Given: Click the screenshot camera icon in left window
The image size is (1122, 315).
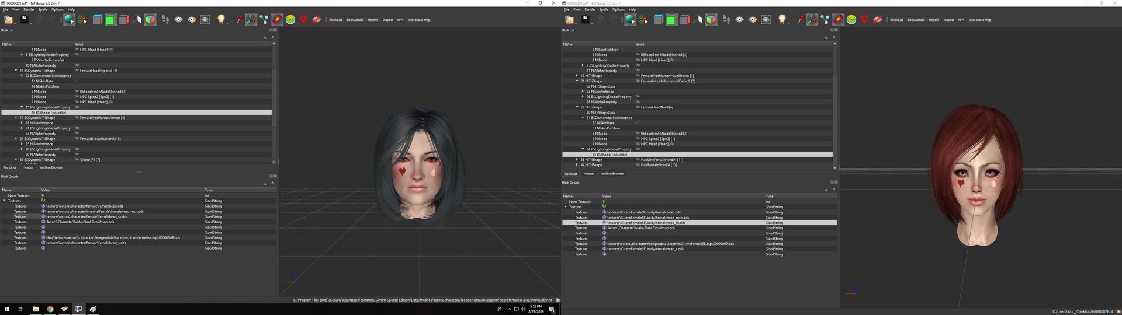Looking at the screenshot, I should (x=205, y=19).
